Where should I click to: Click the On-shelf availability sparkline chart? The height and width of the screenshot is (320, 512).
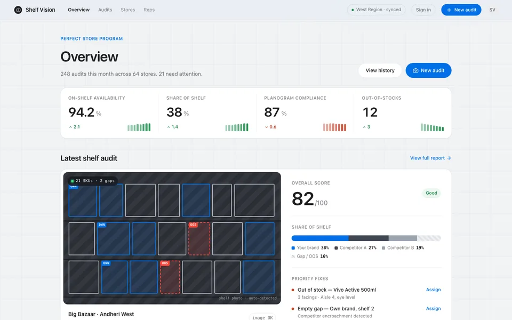click(x=139, y=127)
